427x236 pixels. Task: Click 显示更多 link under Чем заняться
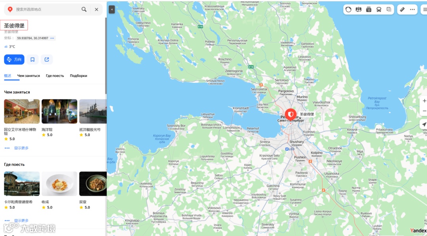(x=21, y=148)
